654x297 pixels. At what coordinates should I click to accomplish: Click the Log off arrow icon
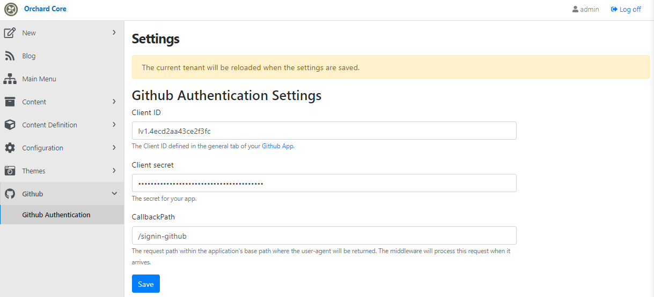click(x=614, y=10)
